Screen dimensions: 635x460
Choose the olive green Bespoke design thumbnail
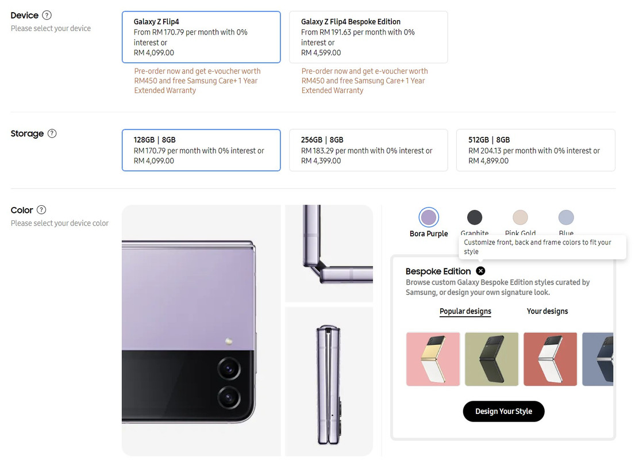tap(492, 359)
